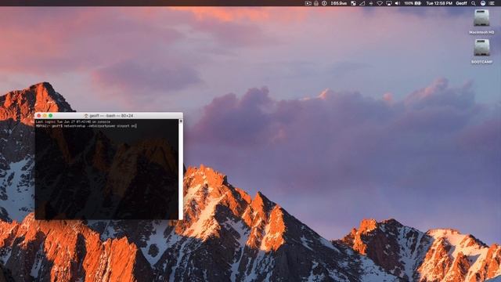The width and height of the screenshot is (501, 282).
Task: Click the BOOTCAMP label text
Action: point(481,62)
